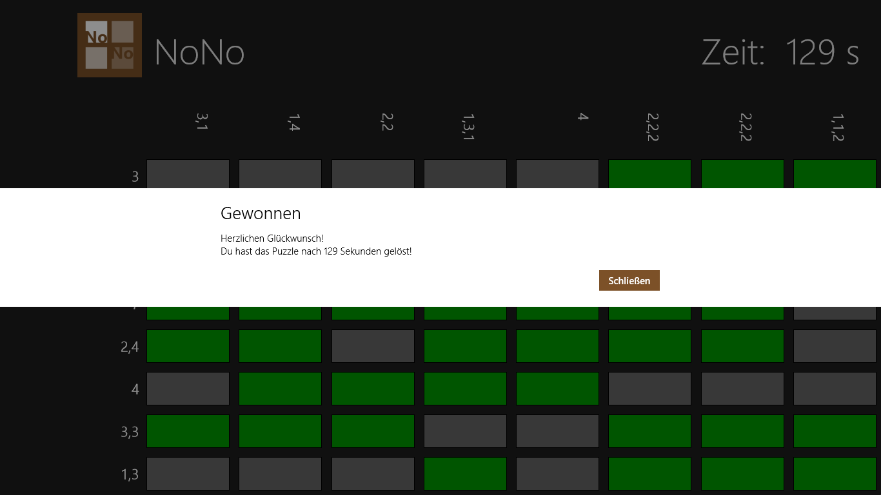Toggle gray cell in row 2,4, column 2,2
881x495 pixels.
pyautogui.click(x=373, y=346)
